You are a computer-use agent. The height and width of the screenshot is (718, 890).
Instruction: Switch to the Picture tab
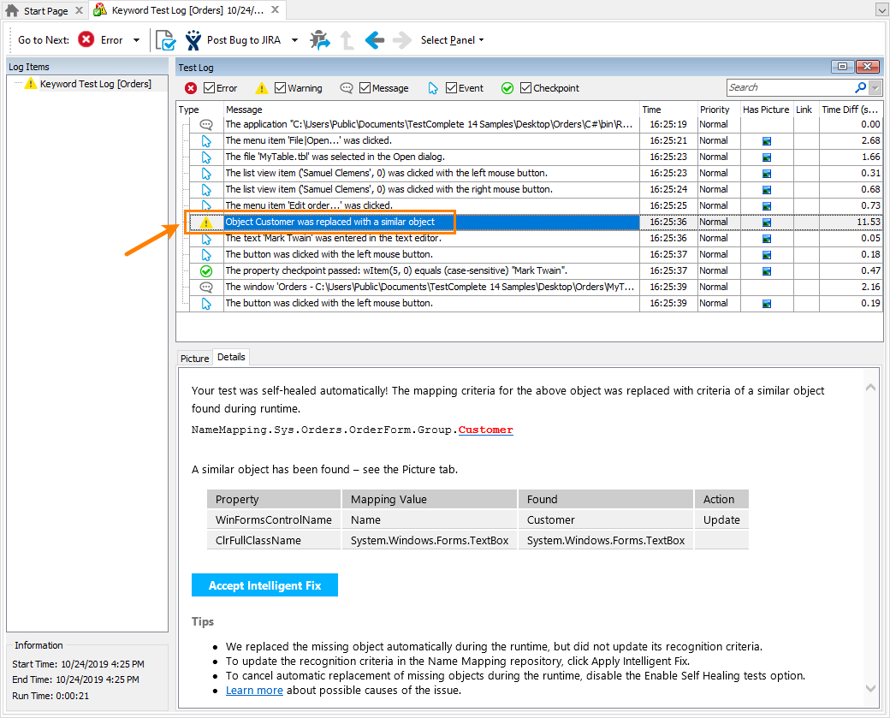click(194, 359)
